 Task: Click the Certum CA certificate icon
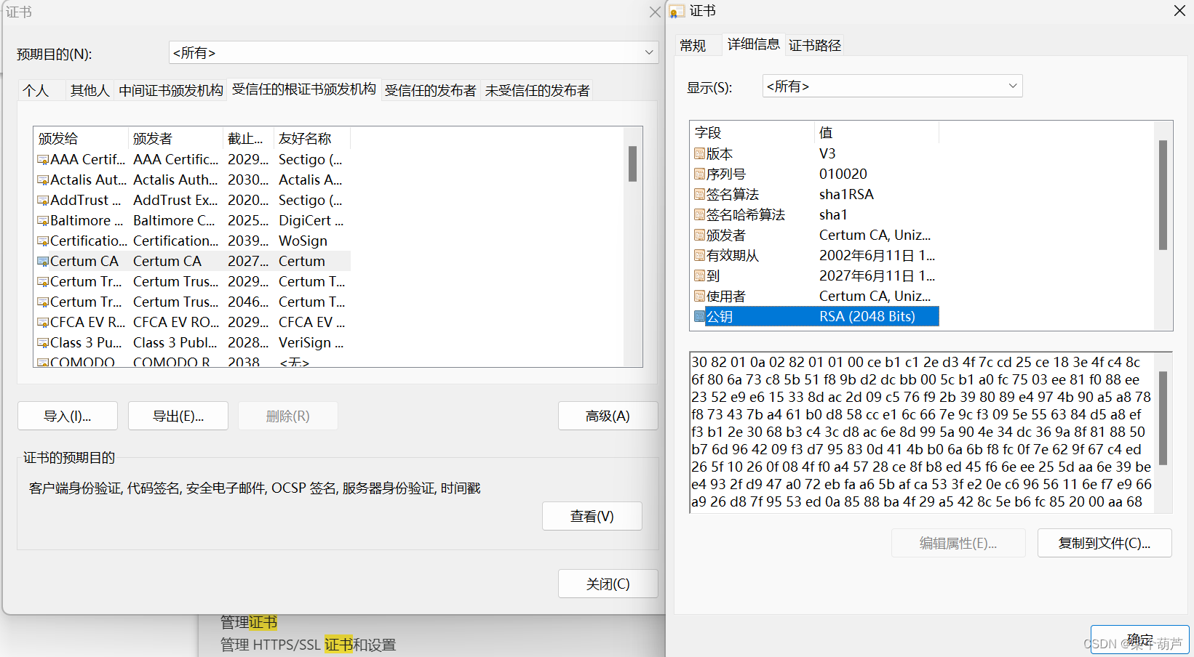pyautogui.click(x=44, y=262)
